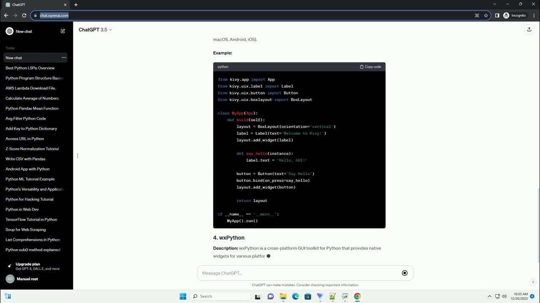The image size is (540, 303).
Task: Open Upgrade plan
Action: pos(36,266)
